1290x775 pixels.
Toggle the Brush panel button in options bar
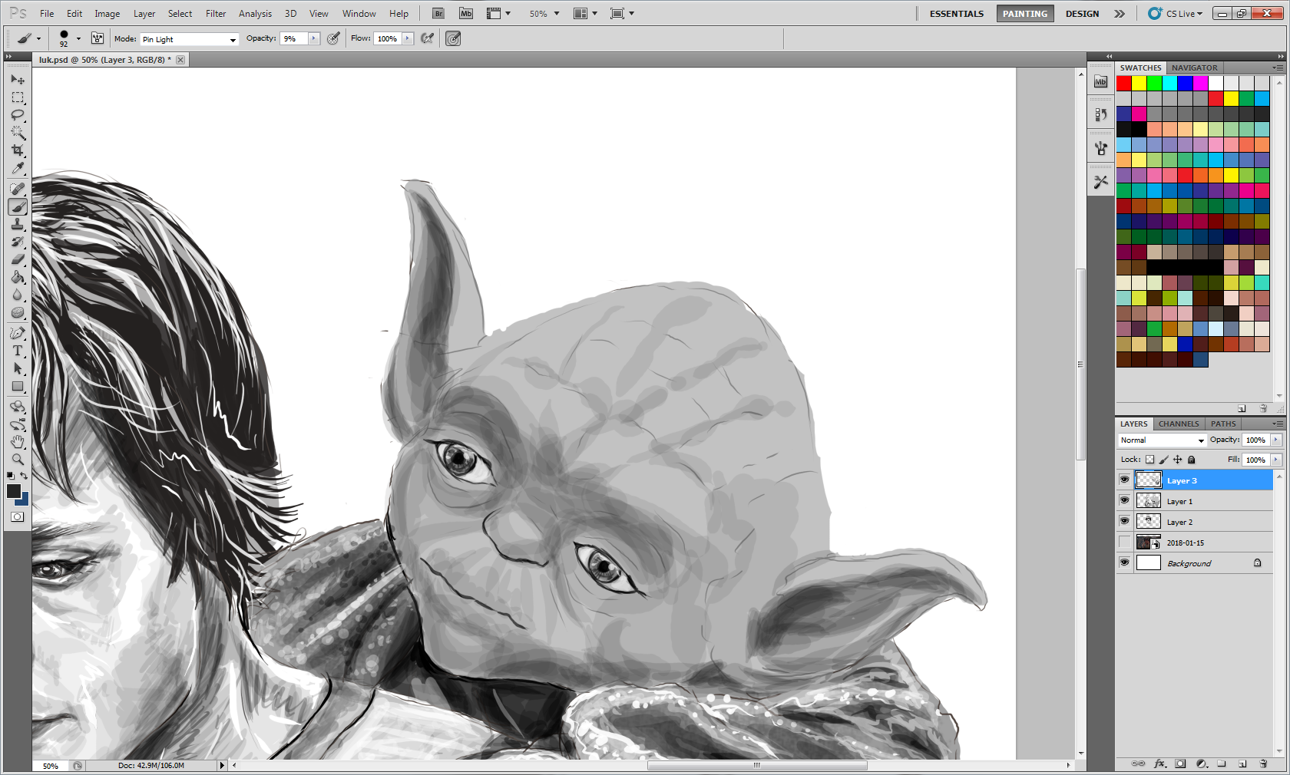coord(98,38)
